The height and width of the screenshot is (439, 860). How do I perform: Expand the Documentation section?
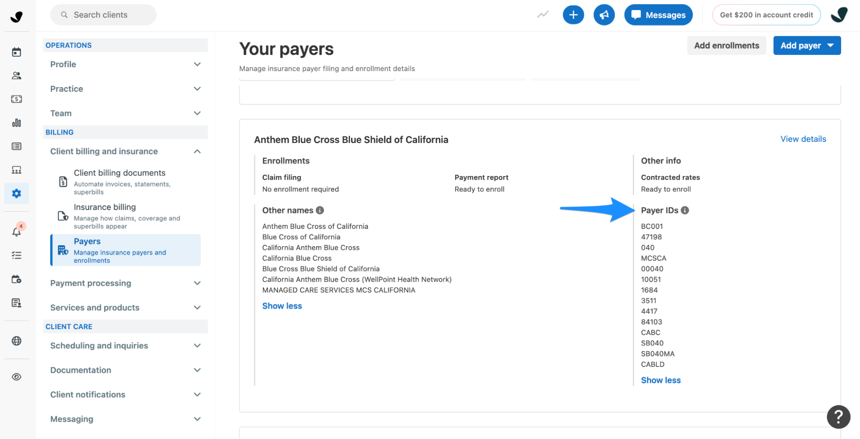(125, 370)
